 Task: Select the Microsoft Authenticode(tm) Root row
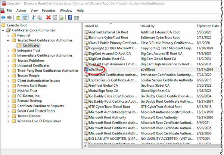[152, 112]
